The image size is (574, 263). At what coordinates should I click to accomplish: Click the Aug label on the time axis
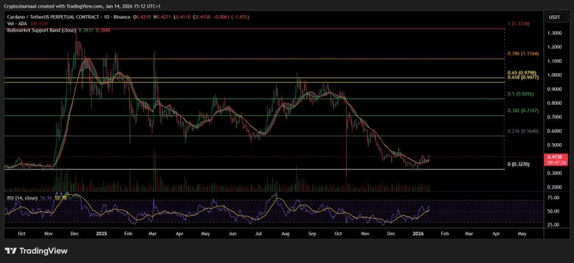pyautogui.click(x=286, y=232)
